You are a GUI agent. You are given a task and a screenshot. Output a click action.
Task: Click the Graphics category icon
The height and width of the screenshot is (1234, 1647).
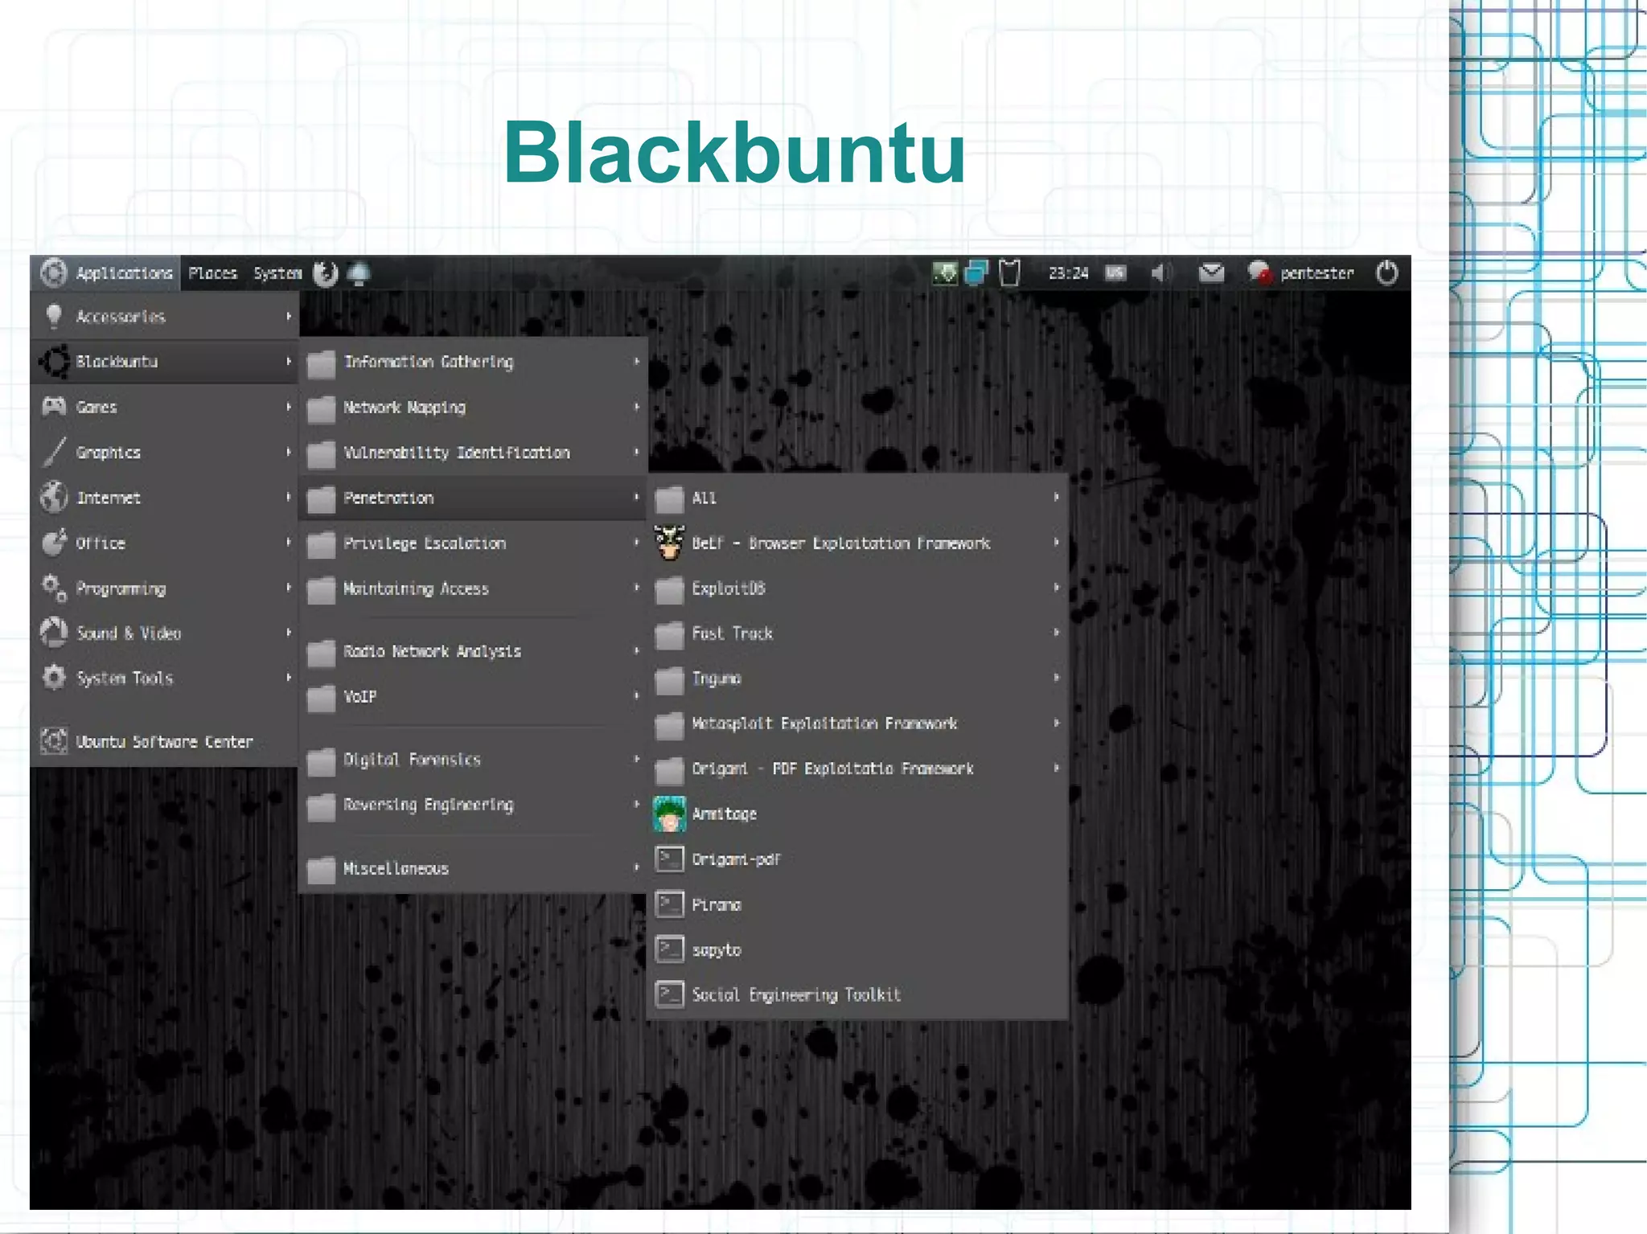tap(54, 452)
